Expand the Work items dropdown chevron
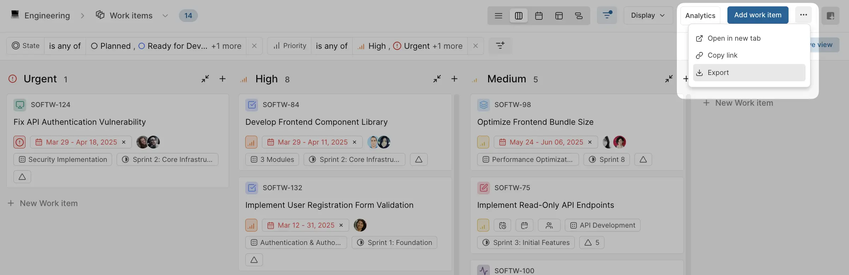849x275 pixels. coord(165,16)
